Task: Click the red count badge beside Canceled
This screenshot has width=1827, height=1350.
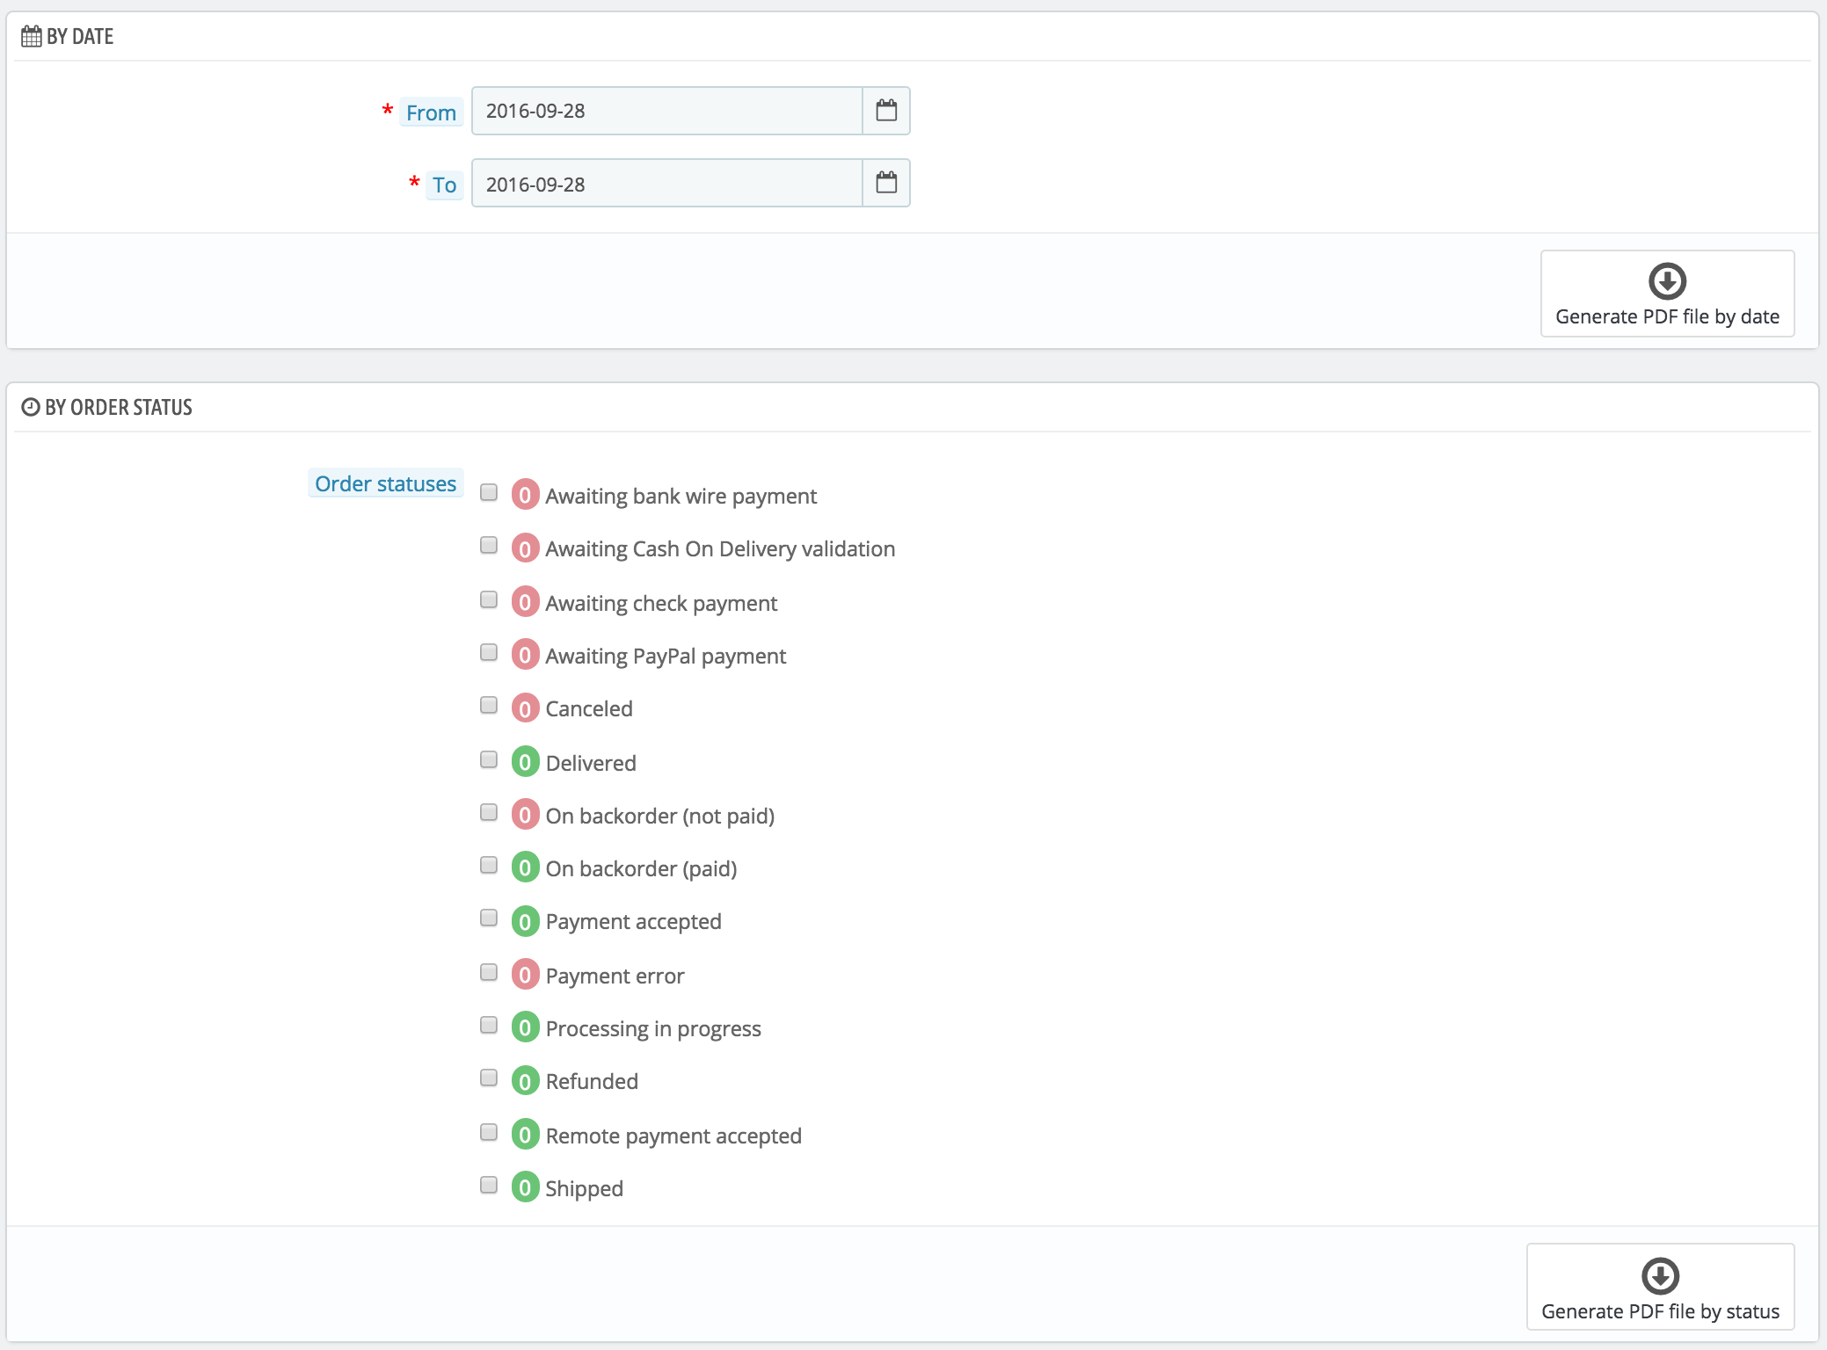Action: coord(525,708)
